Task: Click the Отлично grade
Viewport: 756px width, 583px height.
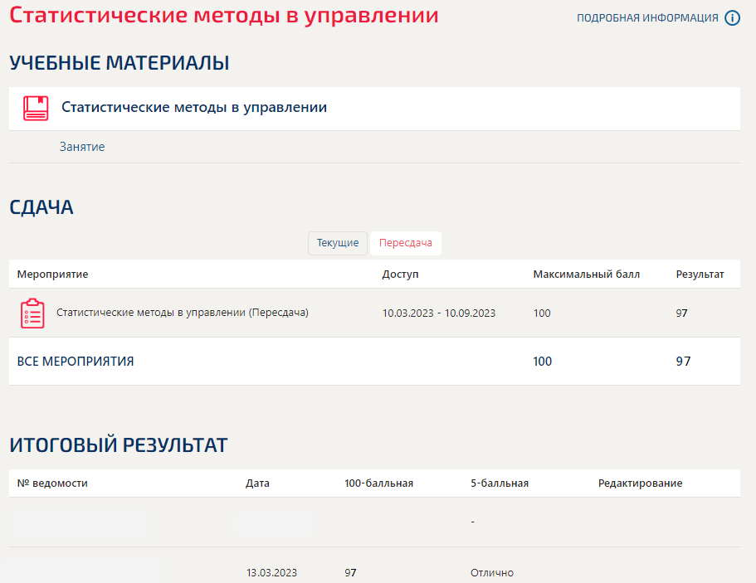Action: point(492,573)
